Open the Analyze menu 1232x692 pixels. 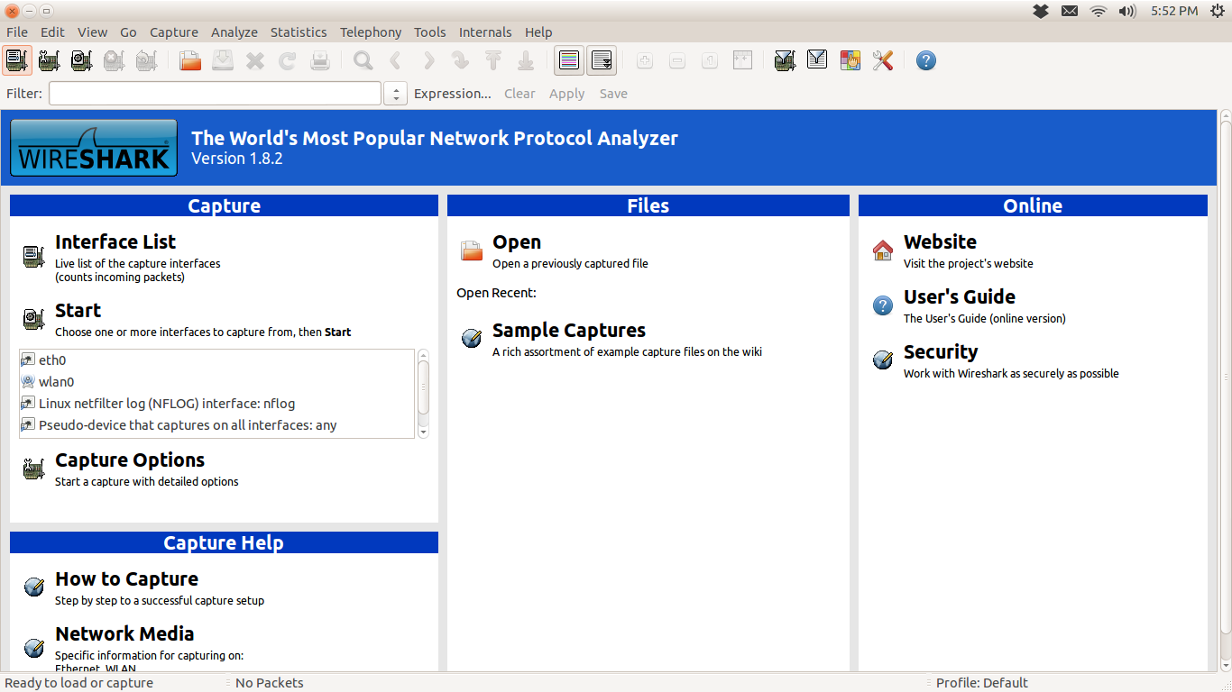point(234,32)
